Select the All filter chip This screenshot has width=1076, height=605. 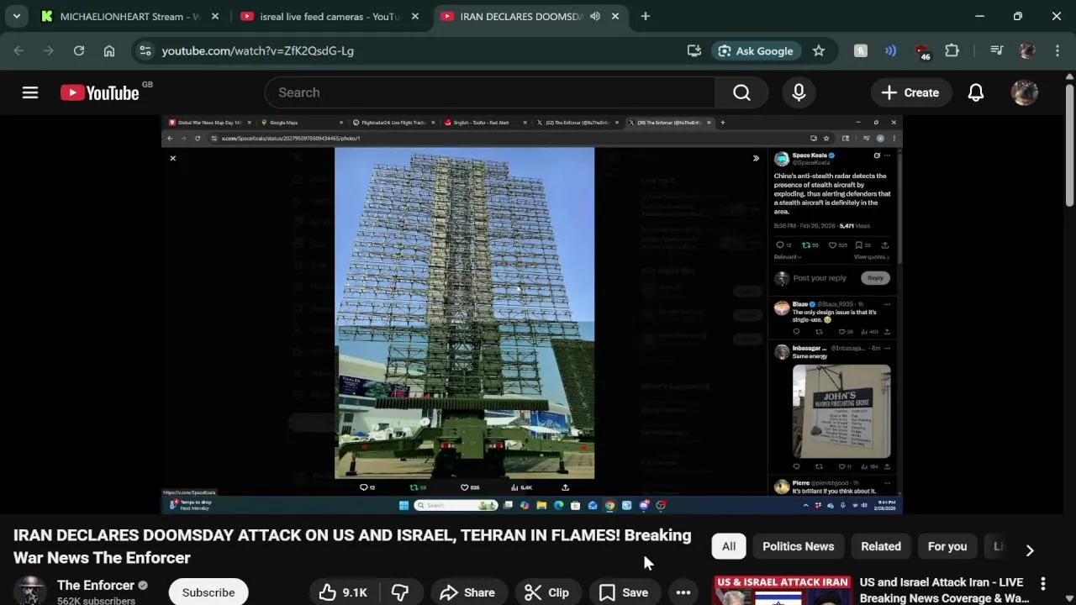pos(729,546)
